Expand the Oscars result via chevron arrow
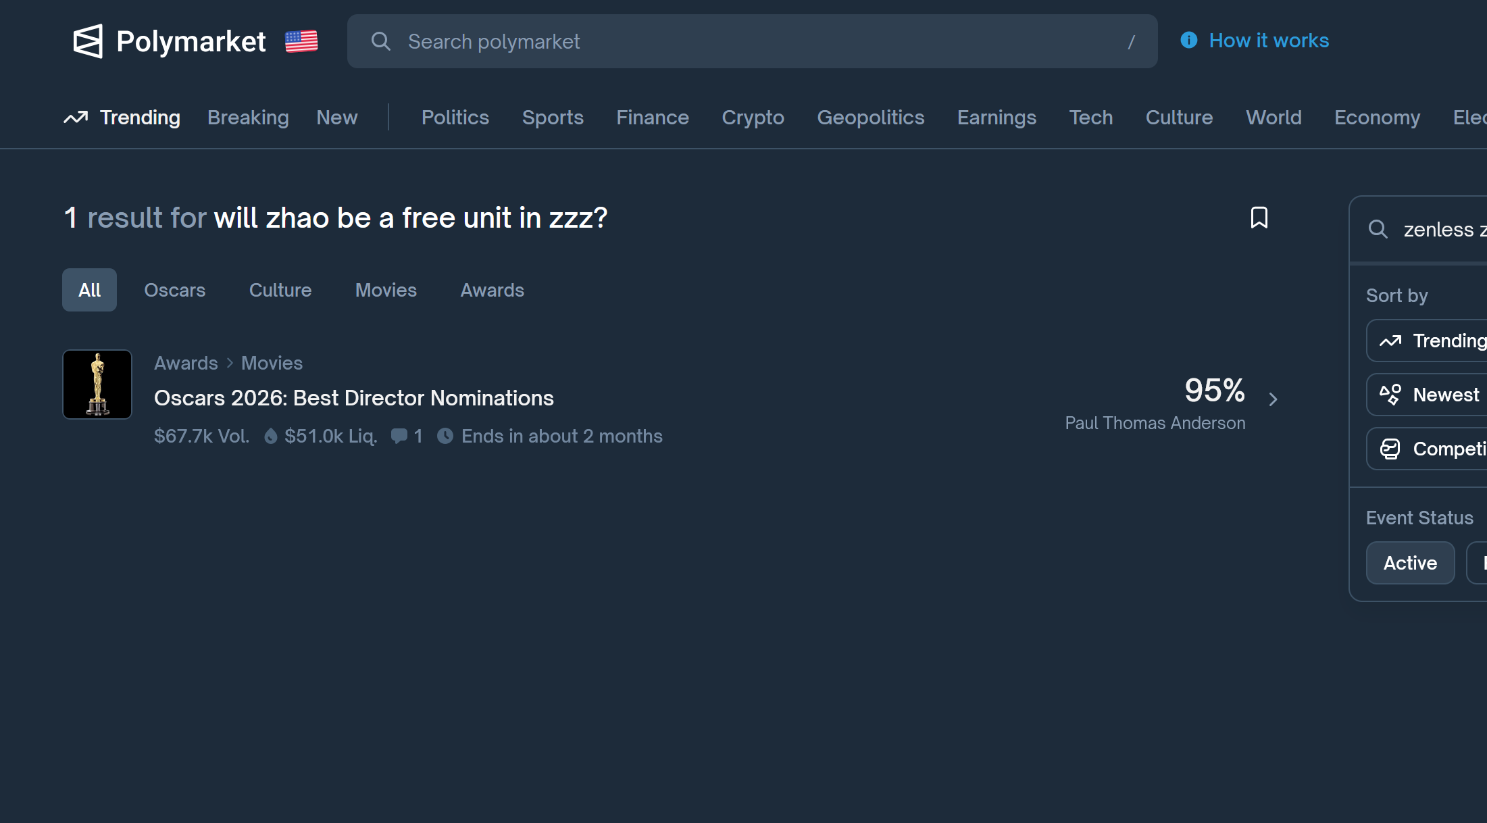The image size is (1487, 823). [1273, 399]
